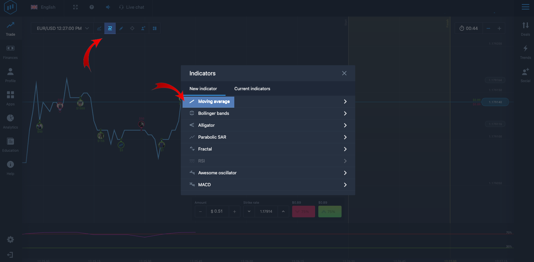
Task: Click the green 75% up button
Action: (330, 212)
